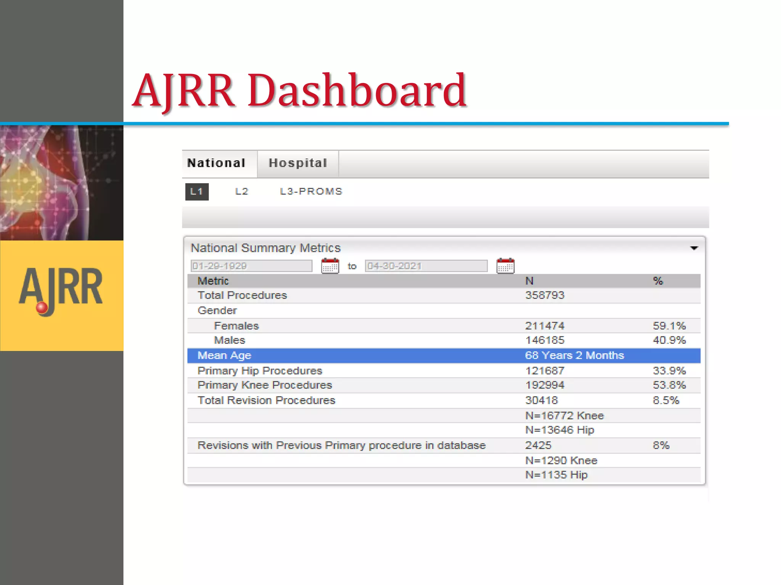
Task: Select the Primary Hip Procedures row
Action: click(444, 371)
